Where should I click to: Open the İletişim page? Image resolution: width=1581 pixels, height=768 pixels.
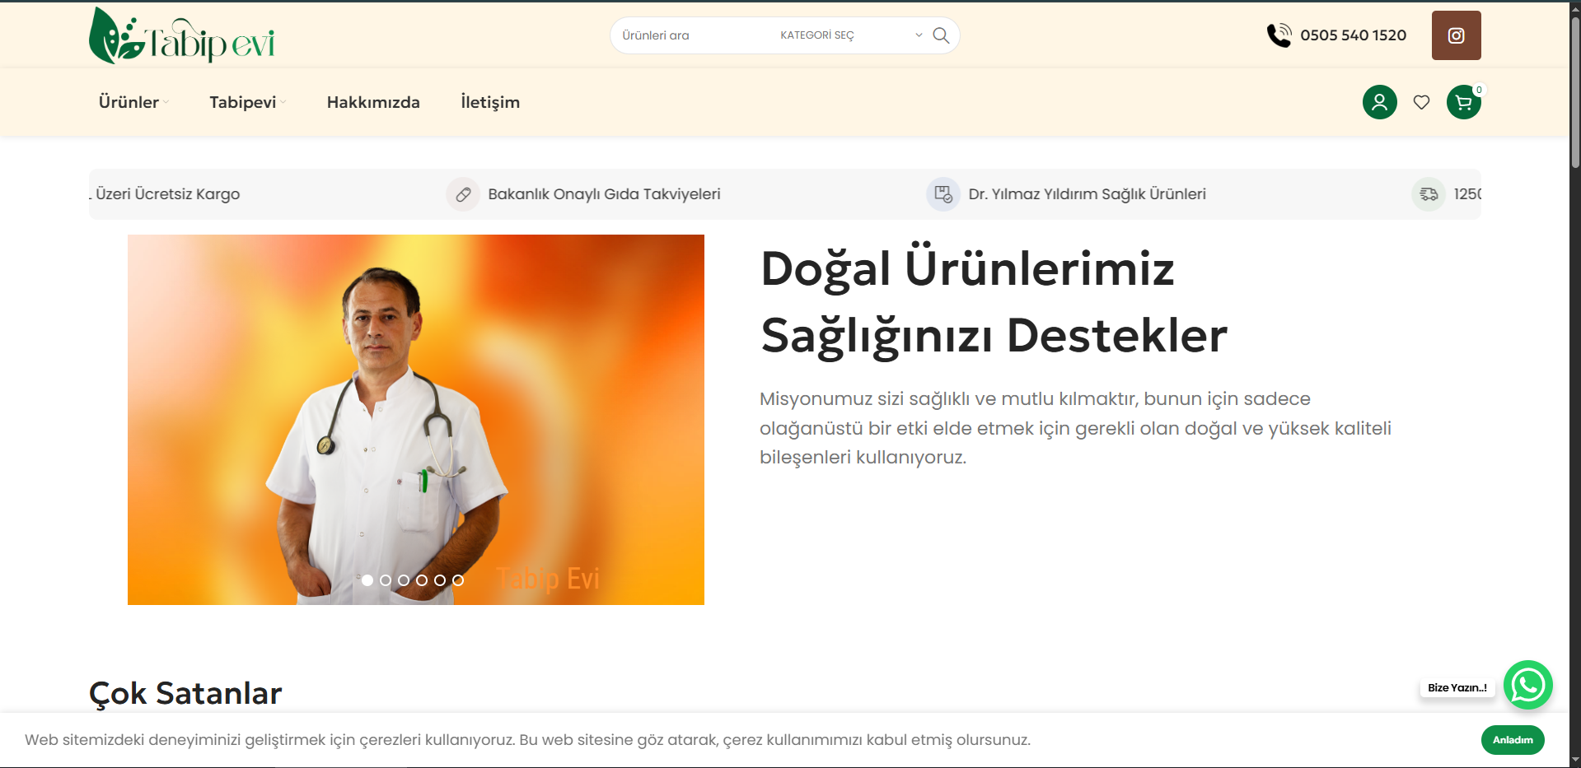(490, 102)
